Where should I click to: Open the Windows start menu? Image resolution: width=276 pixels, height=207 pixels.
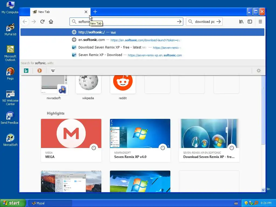tap(13, 203)
